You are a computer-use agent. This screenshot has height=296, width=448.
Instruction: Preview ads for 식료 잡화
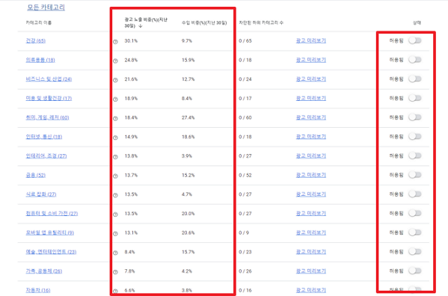click(x=311, y=194)
